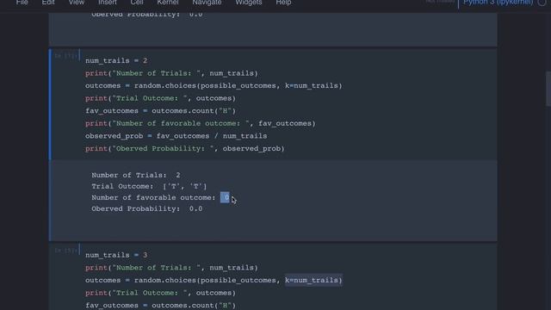Viewport: 551px width, 310px height.
Task: Click highlighted 'k=num_trails)' in num_trails = 3 cell
Action: coord(313,280)
